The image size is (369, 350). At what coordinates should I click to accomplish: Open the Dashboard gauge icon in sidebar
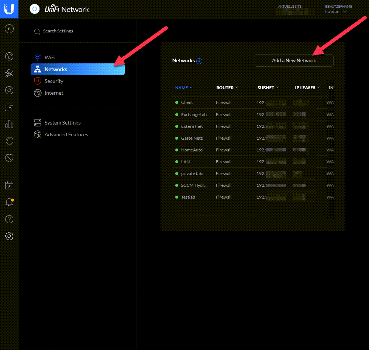point(9,56)
